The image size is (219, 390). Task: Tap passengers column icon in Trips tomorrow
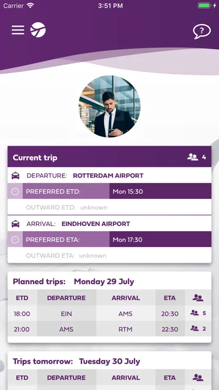(198, 378)
